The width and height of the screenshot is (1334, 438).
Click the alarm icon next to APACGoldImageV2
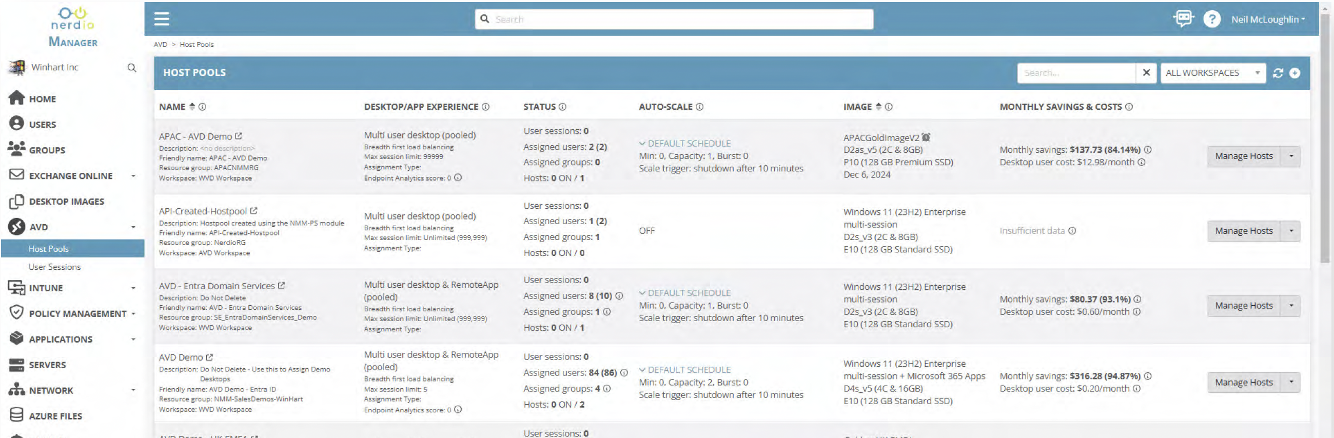pyautogui.click(x=927, y=137)
